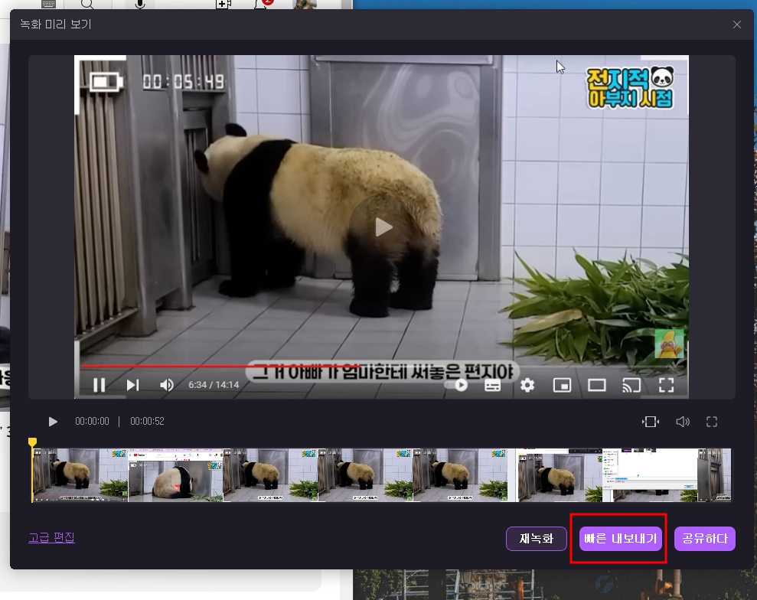The height and width of the screenshot is (600, 757).
Task: Click the pause icon in recorded YouTube player
Action: (x=99, y=385)
